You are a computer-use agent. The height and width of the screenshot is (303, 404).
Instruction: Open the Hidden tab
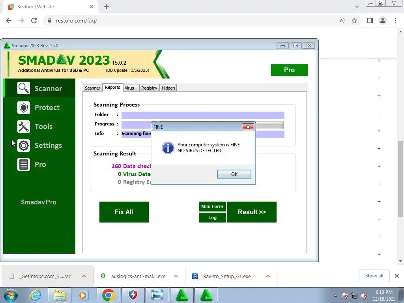pyautogui.click(x=168, y=88)
